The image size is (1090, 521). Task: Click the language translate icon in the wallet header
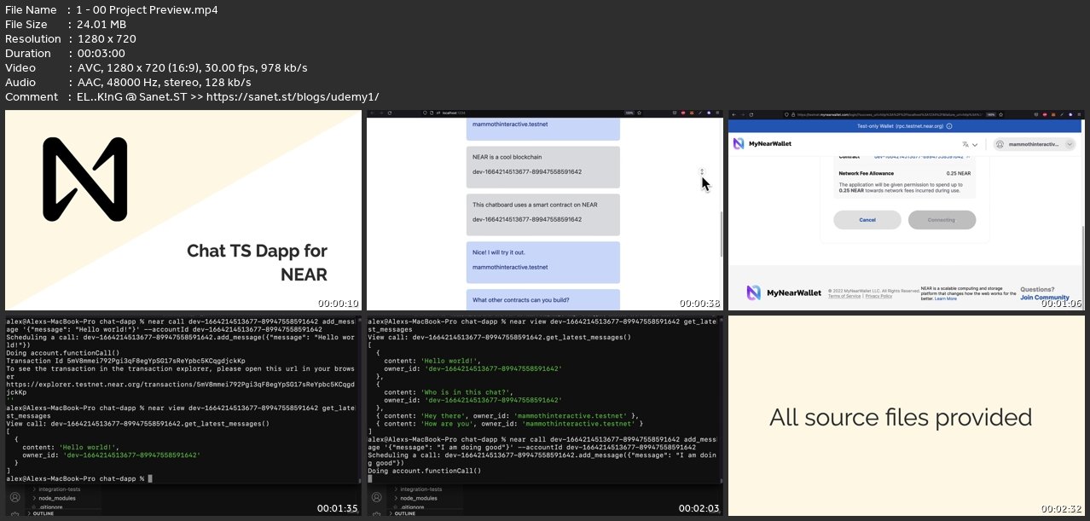965,144
